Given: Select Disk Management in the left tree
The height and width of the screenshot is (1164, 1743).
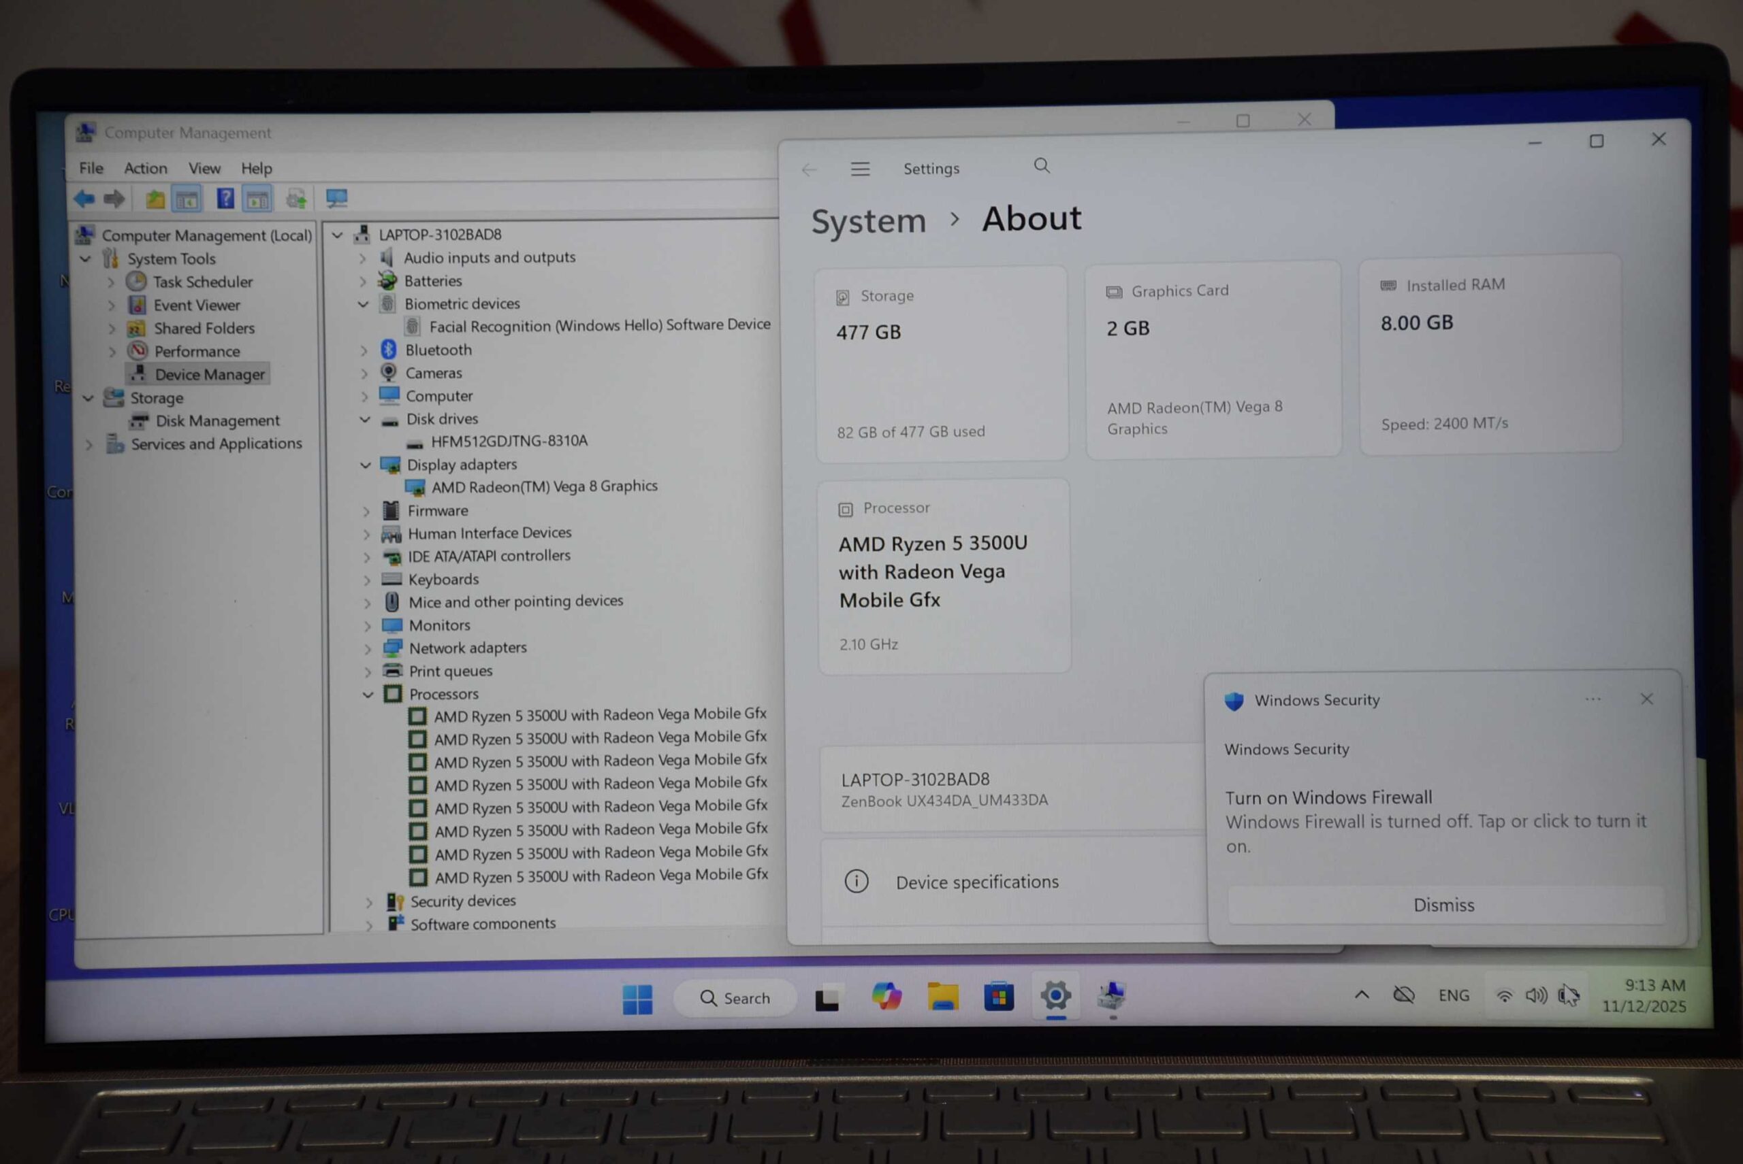Looking at the screenshot, I should (217, 421).
